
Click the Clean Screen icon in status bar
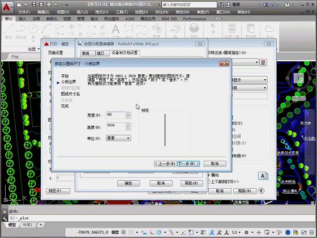[x=304, y=232]
